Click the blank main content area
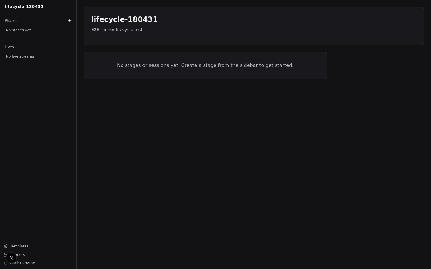This screenshot has width=431, height=269. tap(254, 173)
